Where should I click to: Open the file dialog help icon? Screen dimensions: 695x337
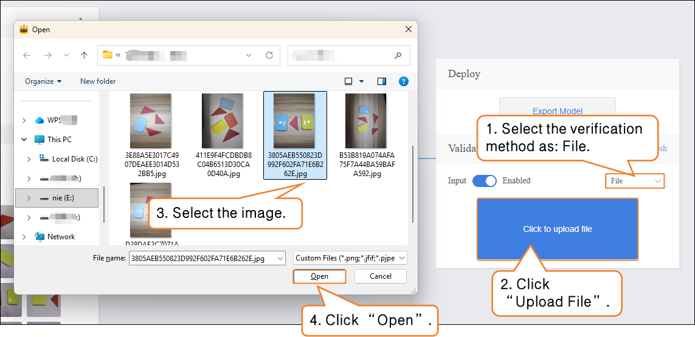click(x=403, y=81)
